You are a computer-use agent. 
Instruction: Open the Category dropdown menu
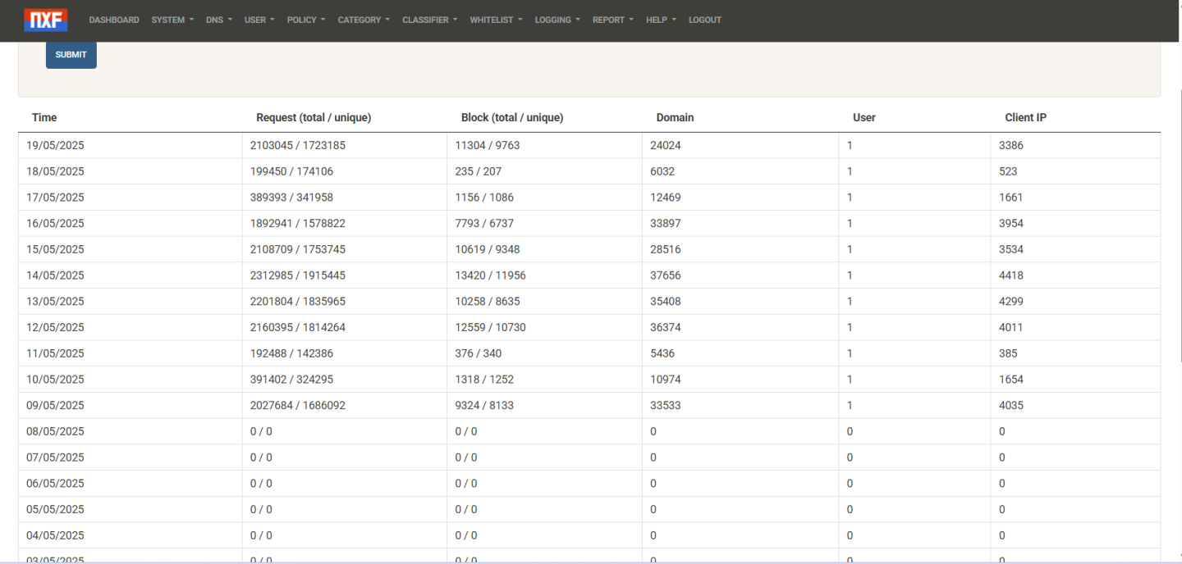(363, 20)
